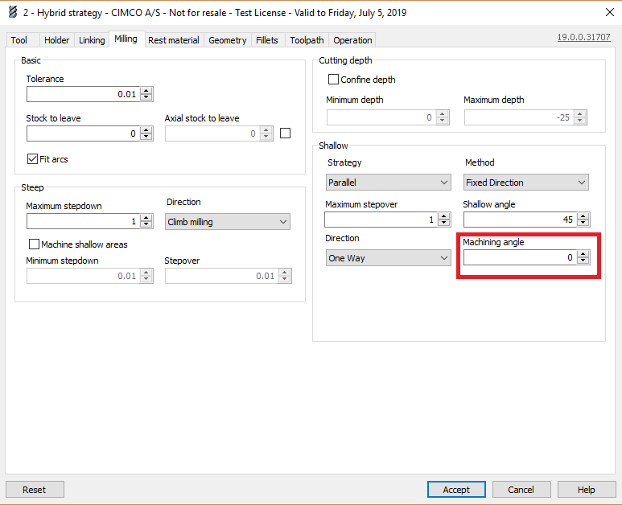
Task: Click the 19.0.0.31707 version link
Action: click(583, 37)
